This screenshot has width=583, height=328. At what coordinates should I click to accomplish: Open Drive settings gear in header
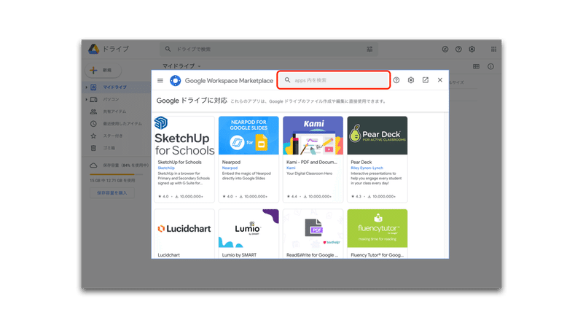(x=472, y=49)
